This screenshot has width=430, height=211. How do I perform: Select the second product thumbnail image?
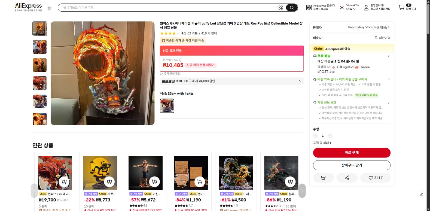(x=40, y=47)
